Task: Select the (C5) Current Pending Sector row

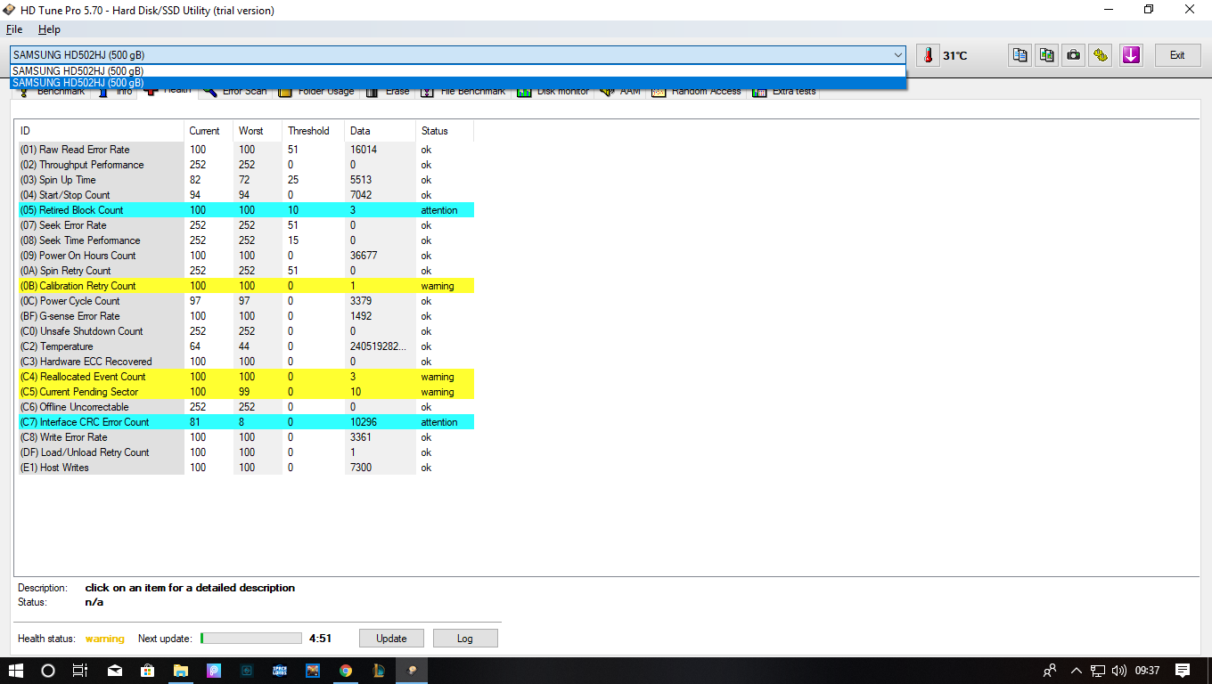Action: (x=246, y=392)
